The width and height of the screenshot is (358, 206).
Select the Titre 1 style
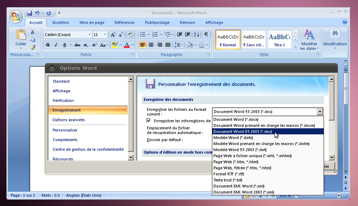click(x=279, y=40)
